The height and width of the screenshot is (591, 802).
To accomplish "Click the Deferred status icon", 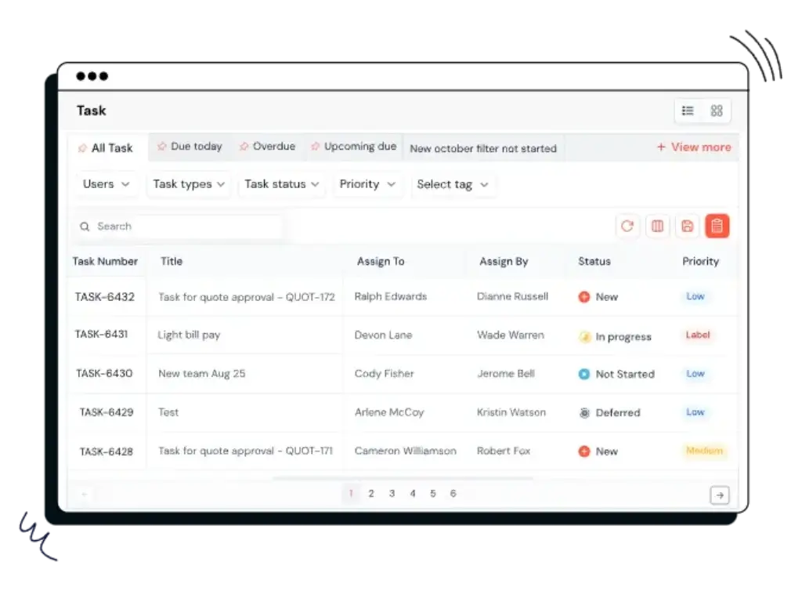I will click(584, 412).
